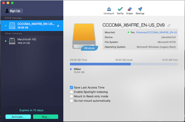Click the pencil icon to rename volume

[169, 25]
